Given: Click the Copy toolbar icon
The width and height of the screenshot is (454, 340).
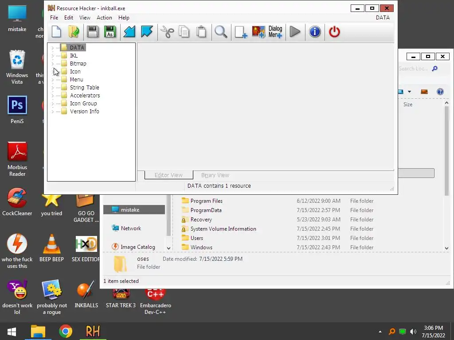Looking at the screenshot, I should (x=184, y=31).
